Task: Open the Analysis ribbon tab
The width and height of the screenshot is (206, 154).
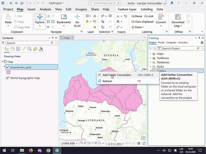Action: [45, 9]
